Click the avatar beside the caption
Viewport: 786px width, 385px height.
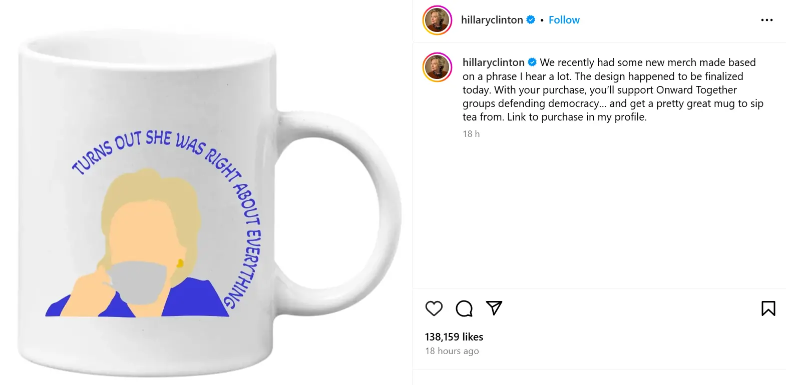437,67
